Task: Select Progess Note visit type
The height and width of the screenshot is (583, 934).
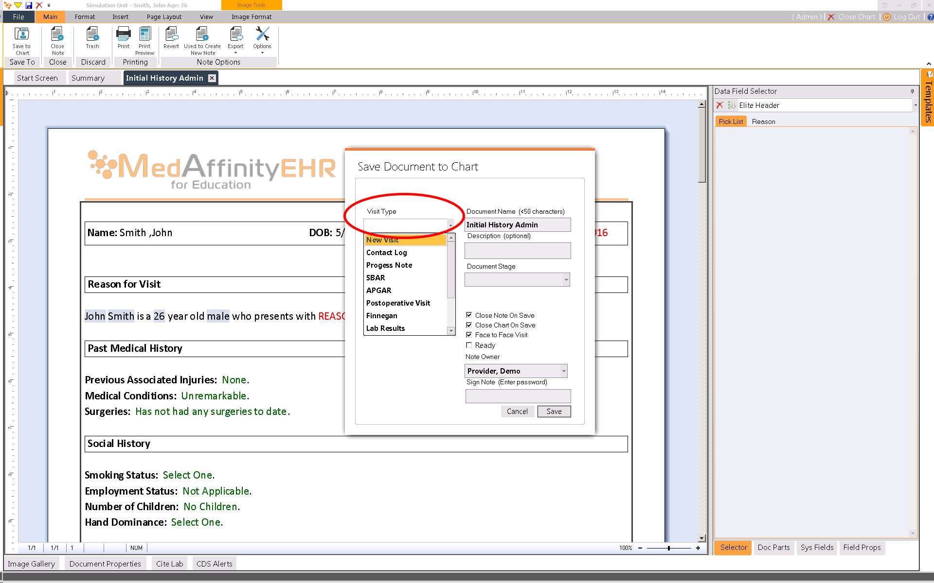Action: (x=405, y=265)
